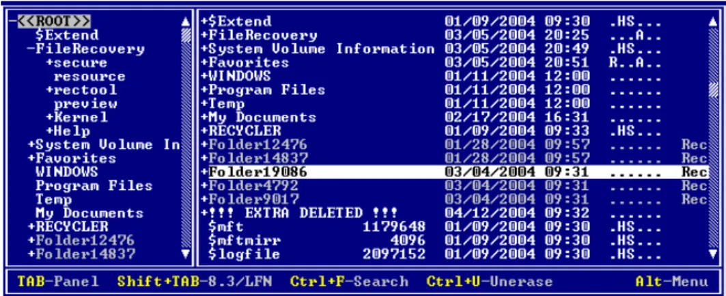The image size is (726, 296).
Task: Expand the secure subfolder in tree
Action: pos(49,62)
